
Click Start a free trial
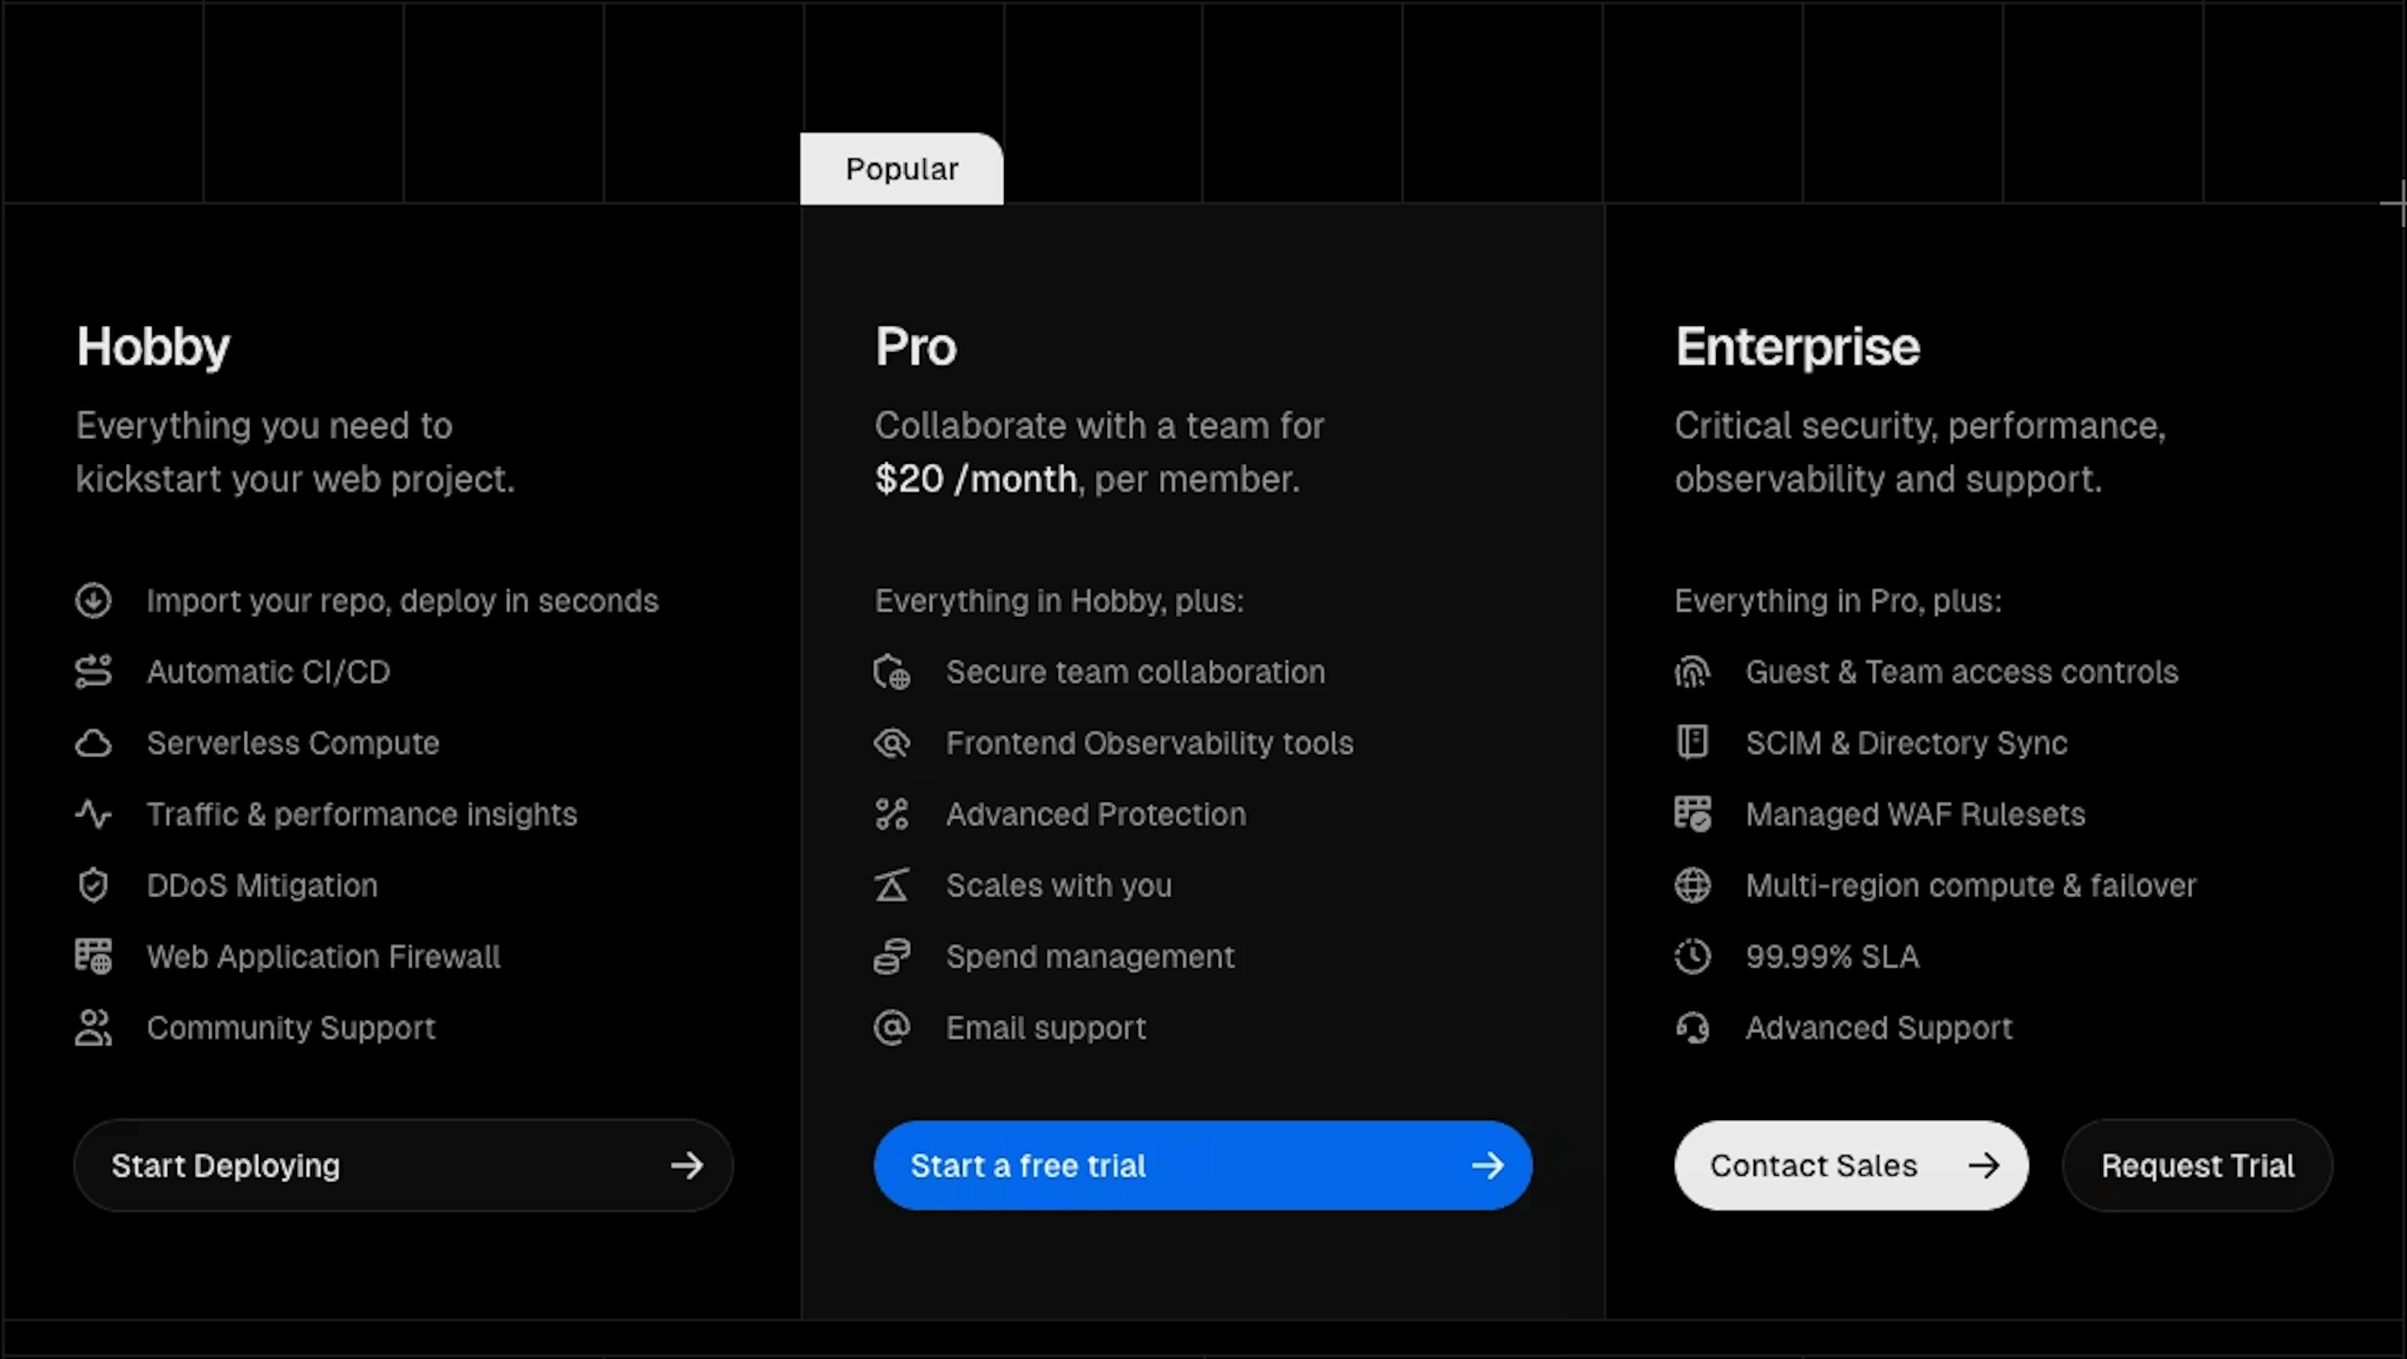[1202, 1165]
